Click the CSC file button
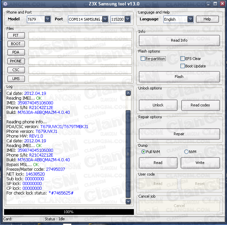This screenshot has height=225, width=227. point(16,70)
